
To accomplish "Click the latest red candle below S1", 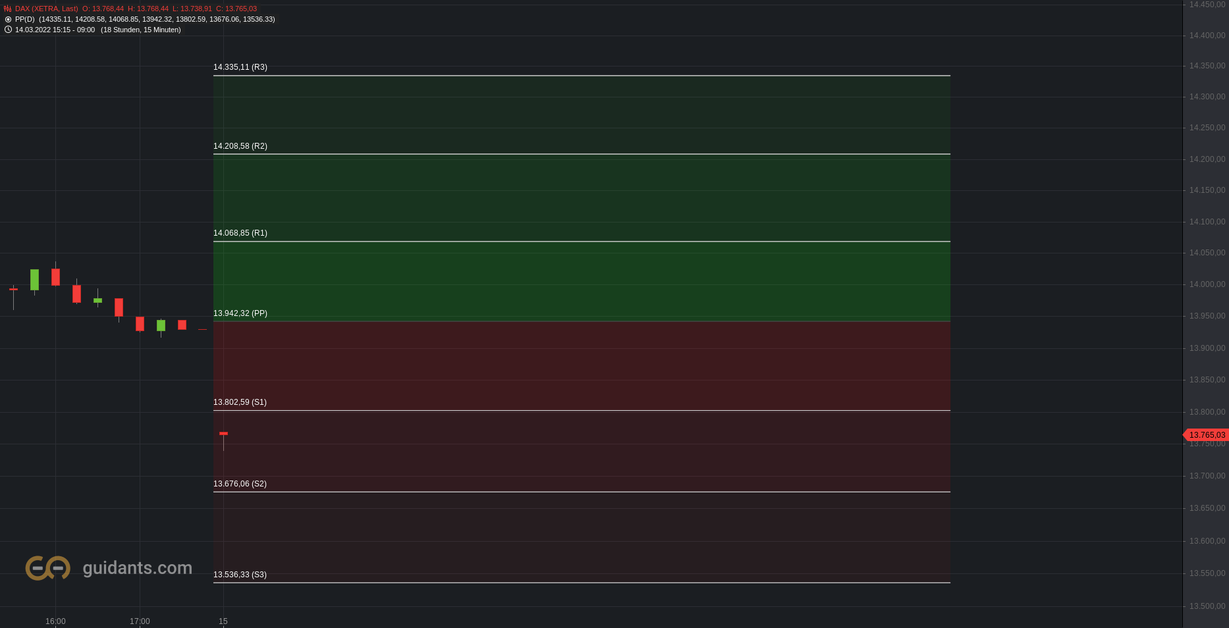I will click(223, 434).
